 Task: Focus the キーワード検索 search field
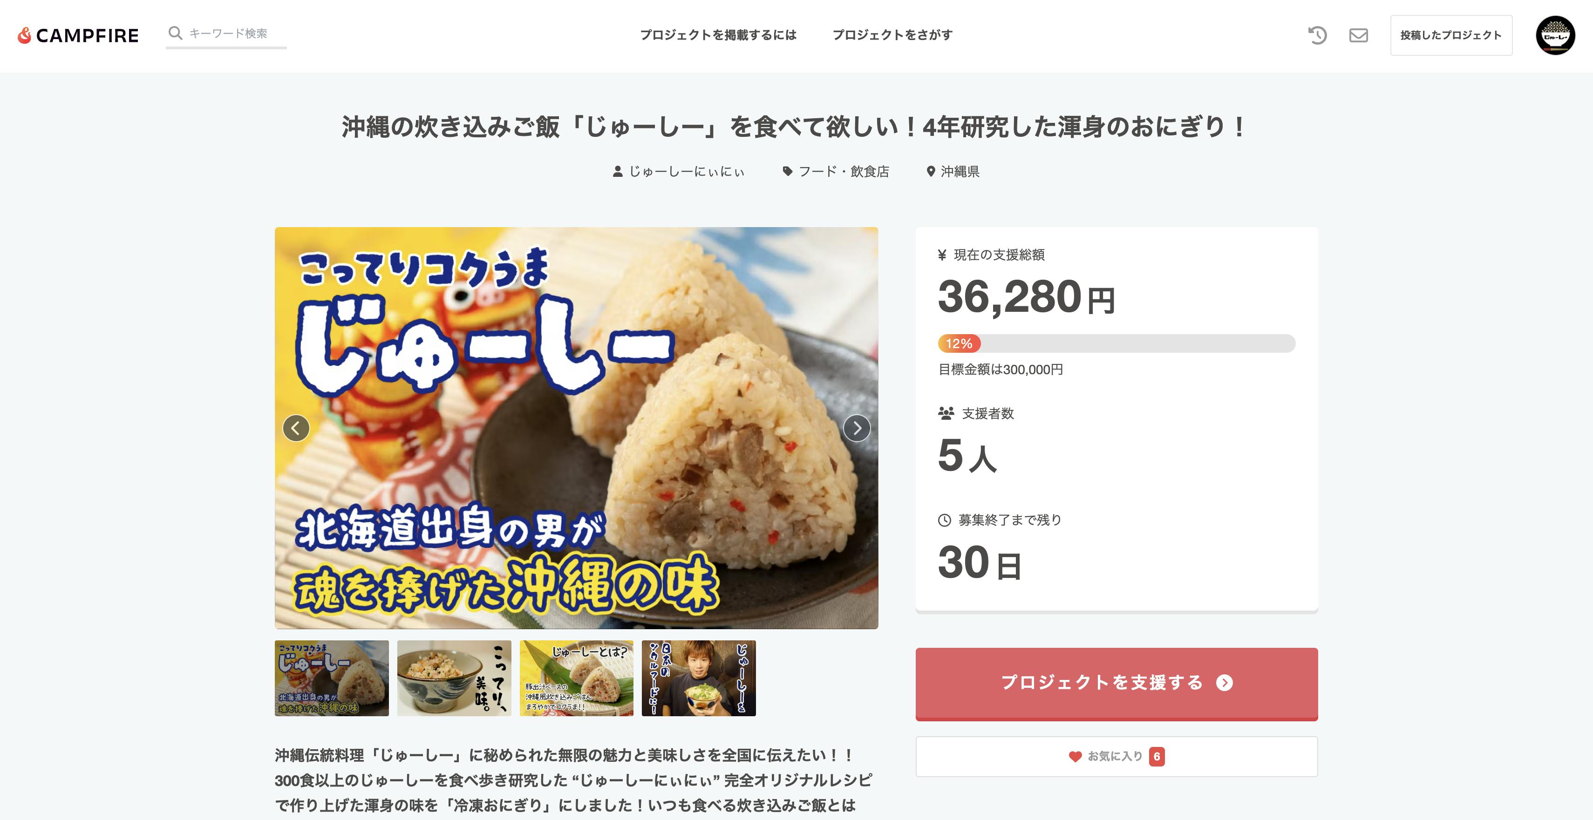coord(226,34)
